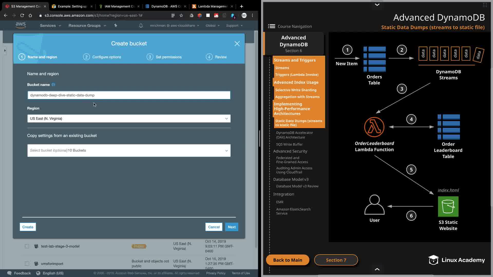
Task: Click the AWS logo home icon
Action: pos(21,25)
